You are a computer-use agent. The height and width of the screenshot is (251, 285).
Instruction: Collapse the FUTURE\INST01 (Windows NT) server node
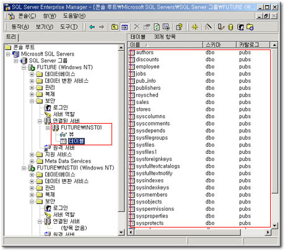24,168
